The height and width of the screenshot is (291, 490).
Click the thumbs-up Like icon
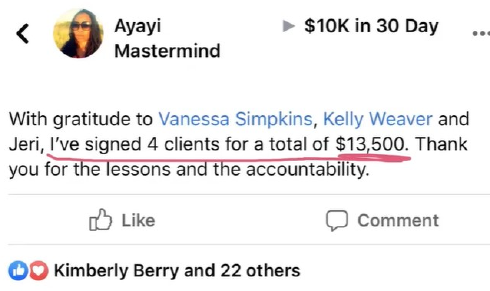tap(100, 220)
